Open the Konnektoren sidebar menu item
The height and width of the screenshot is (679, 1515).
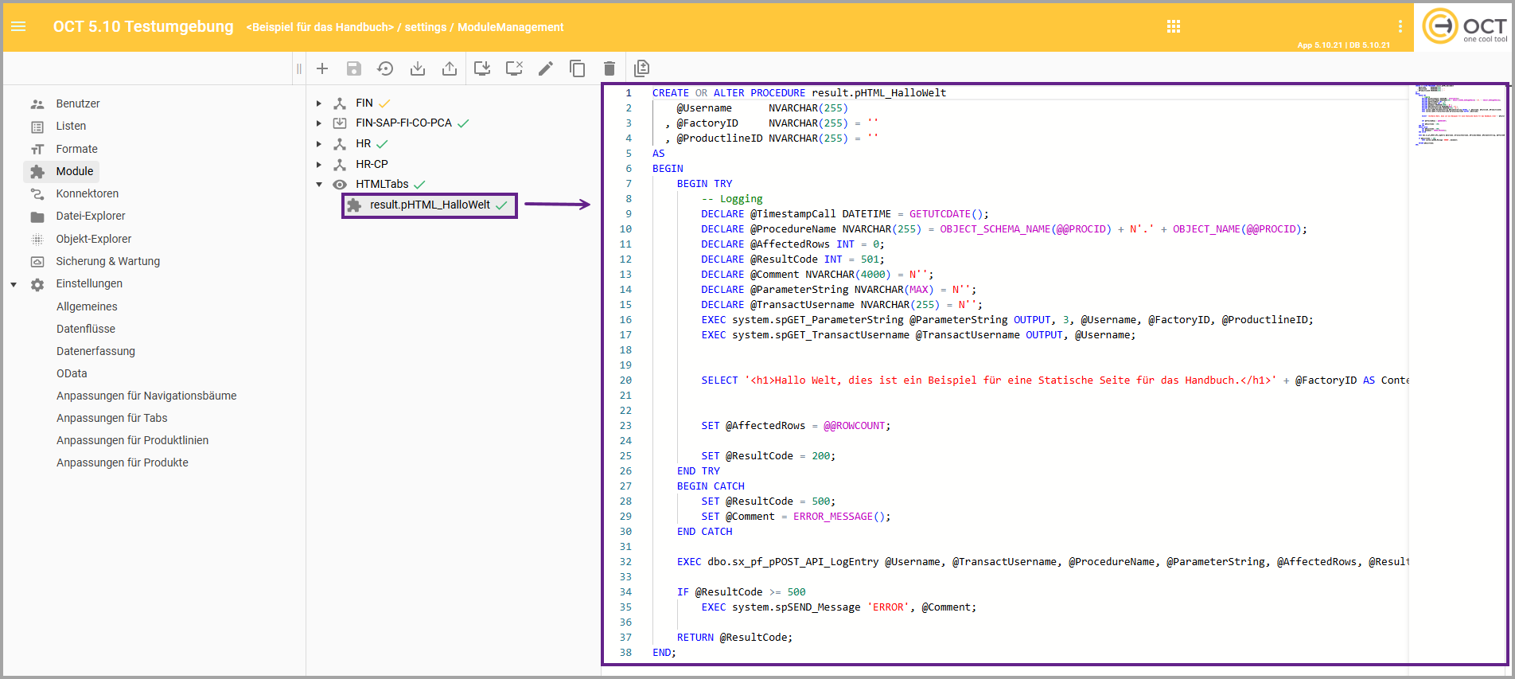(87, 193)
